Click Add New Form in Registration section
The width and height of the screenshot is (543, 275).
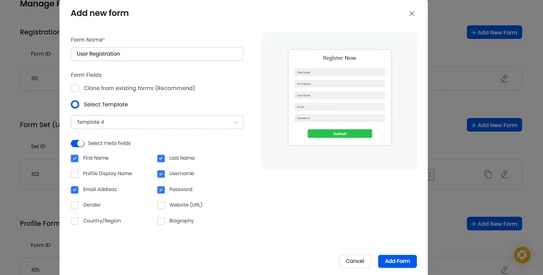click(494, 32)
